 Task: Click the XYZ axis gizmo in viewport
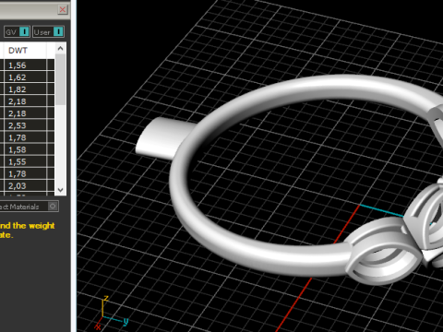(112, 312)
